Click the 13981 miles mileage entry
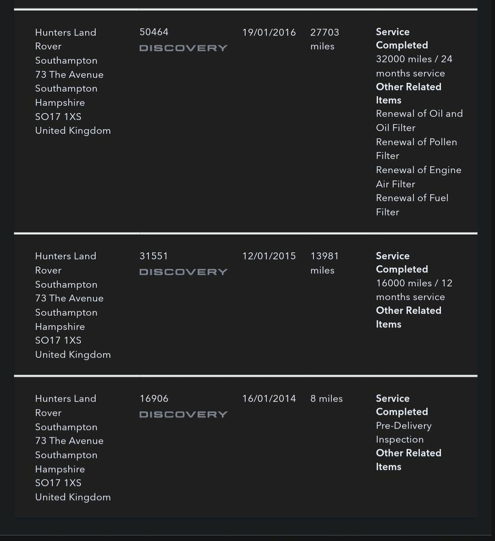Image resolution: width=495 pixels, height=541 pixels. (325, 263)
